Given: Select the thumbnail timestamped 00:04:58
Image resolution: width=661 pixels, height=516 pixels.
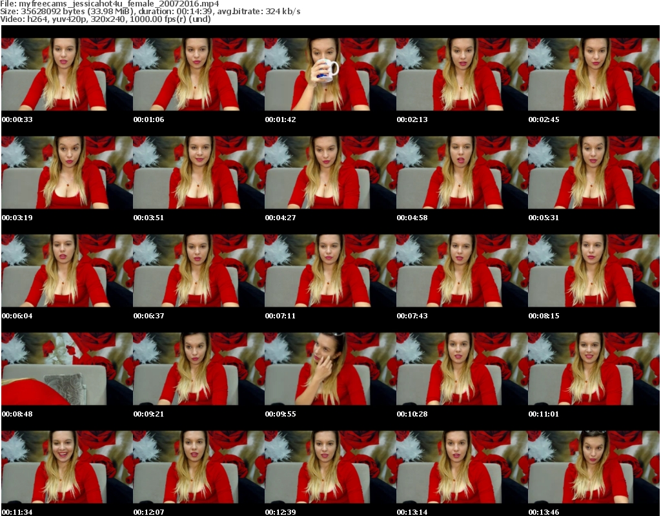Looking at the screenshot, I should pos(462,172).
